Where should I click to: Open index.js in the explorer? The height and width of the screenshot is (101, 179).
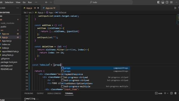click(x=5, y=48)
